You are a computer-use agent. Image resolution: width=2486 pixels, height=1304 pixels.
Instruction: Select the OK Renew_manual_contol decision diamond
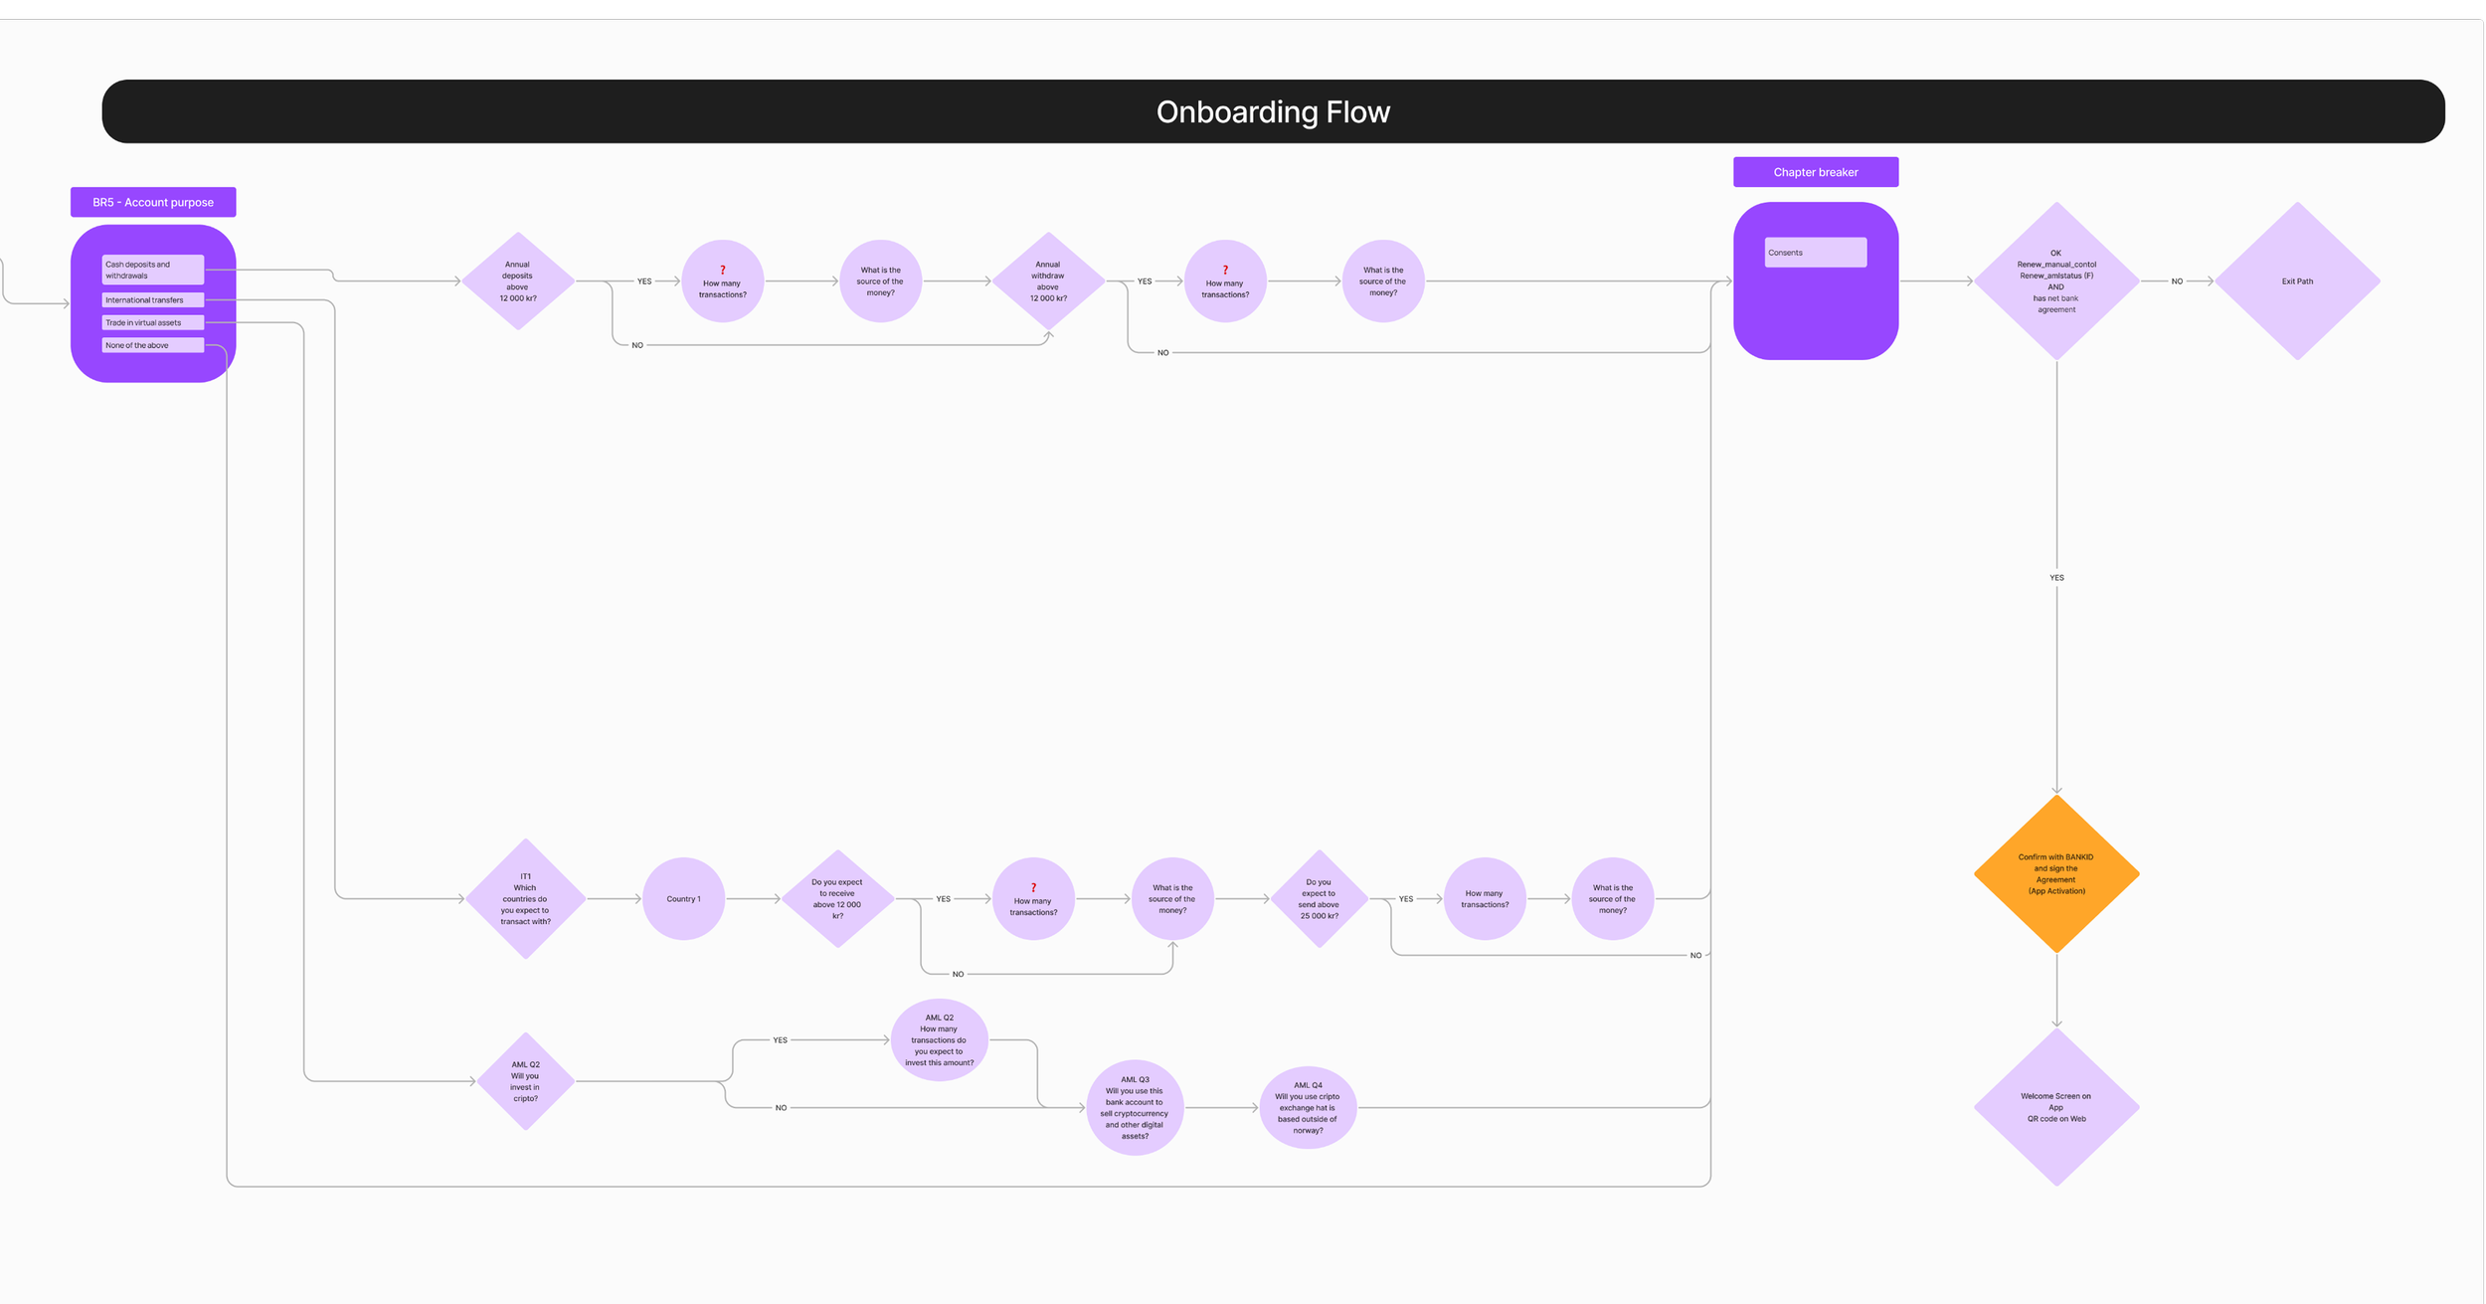pos(2056,281)
